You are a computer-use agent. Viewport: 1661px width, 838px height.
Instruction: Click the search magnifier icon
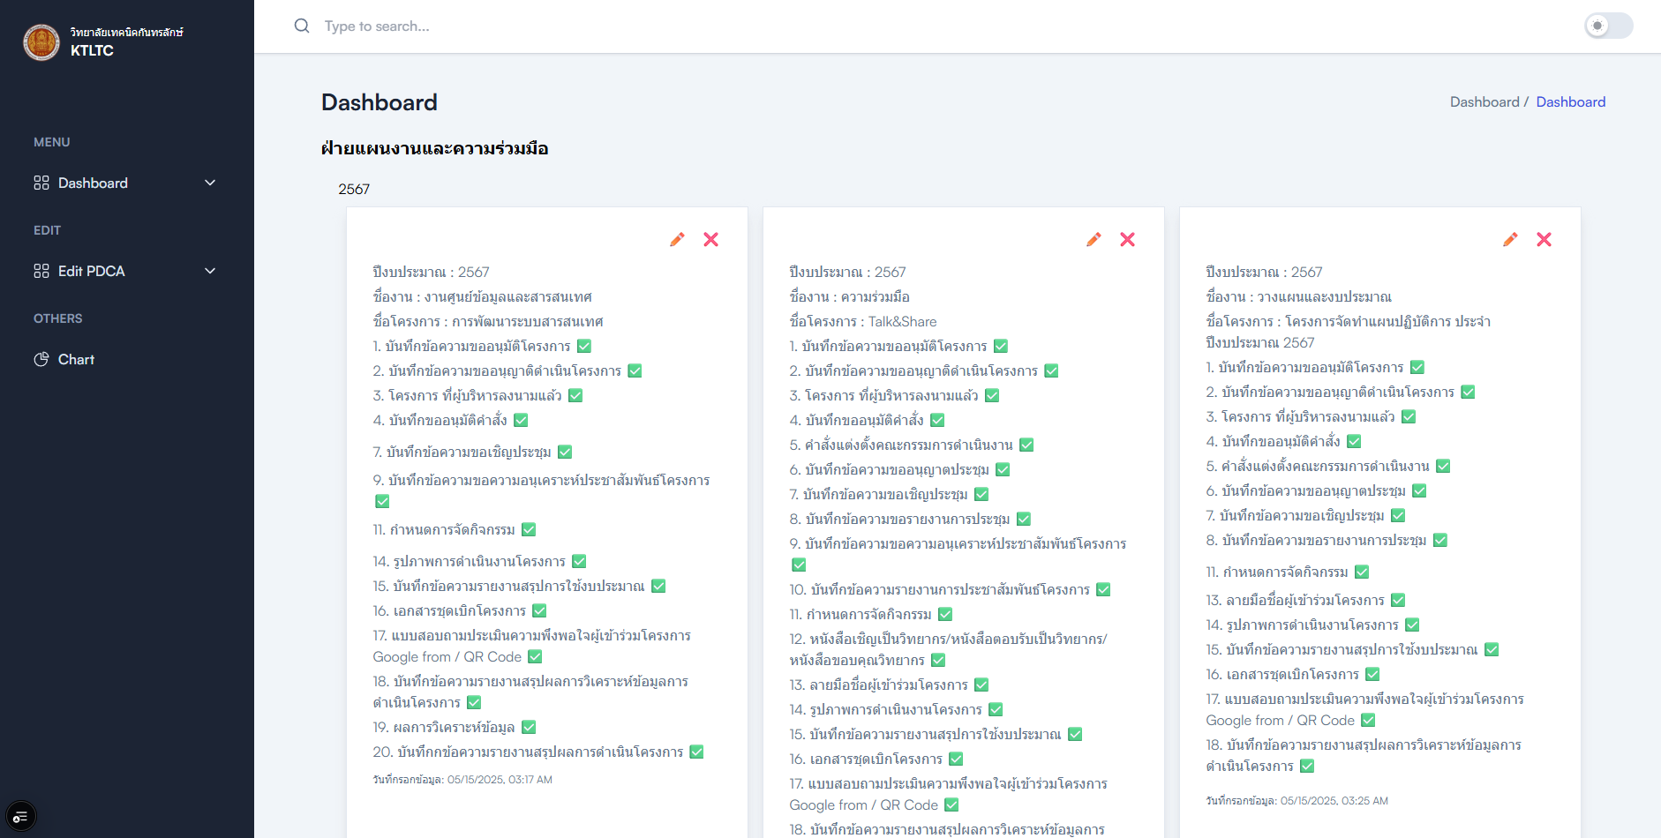[x=302, y=26]
